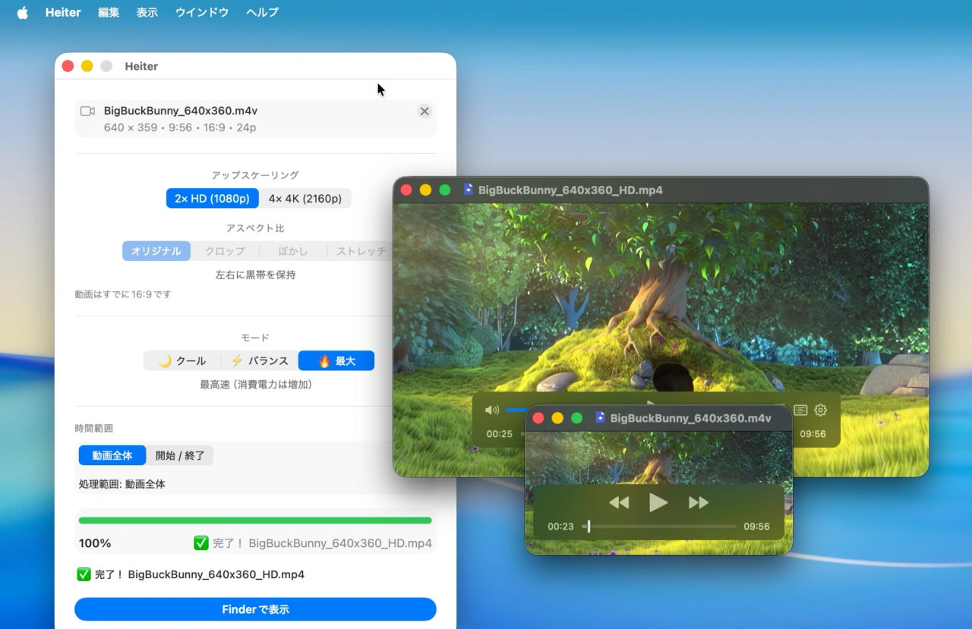Click the アスペクト比 section heading
972x629 pixels.
(255, 228)
